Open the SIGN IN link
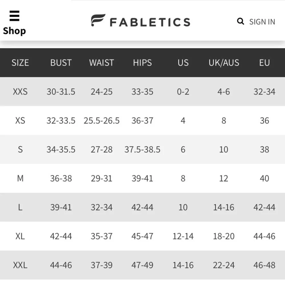Screen dimensions: 285x285 [262, 22]
